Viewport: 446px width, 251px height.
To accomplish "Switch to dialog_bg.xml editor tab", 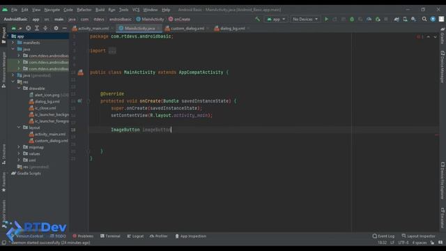I will click(x=233, y=29).
